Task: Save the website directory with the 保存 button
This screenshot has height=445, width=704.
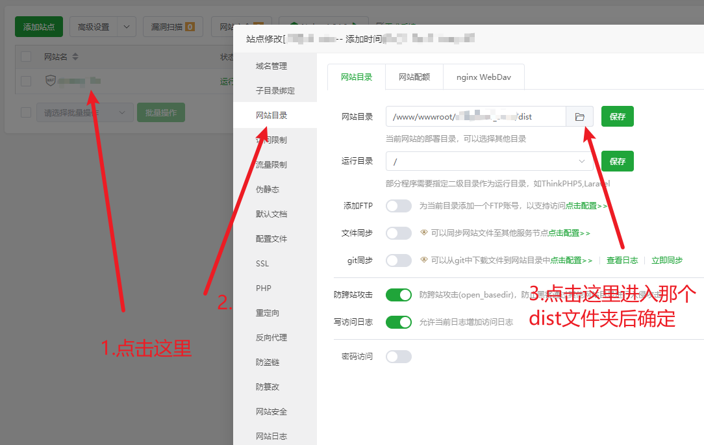Action: pyautogui.click(x=617, y=116)
